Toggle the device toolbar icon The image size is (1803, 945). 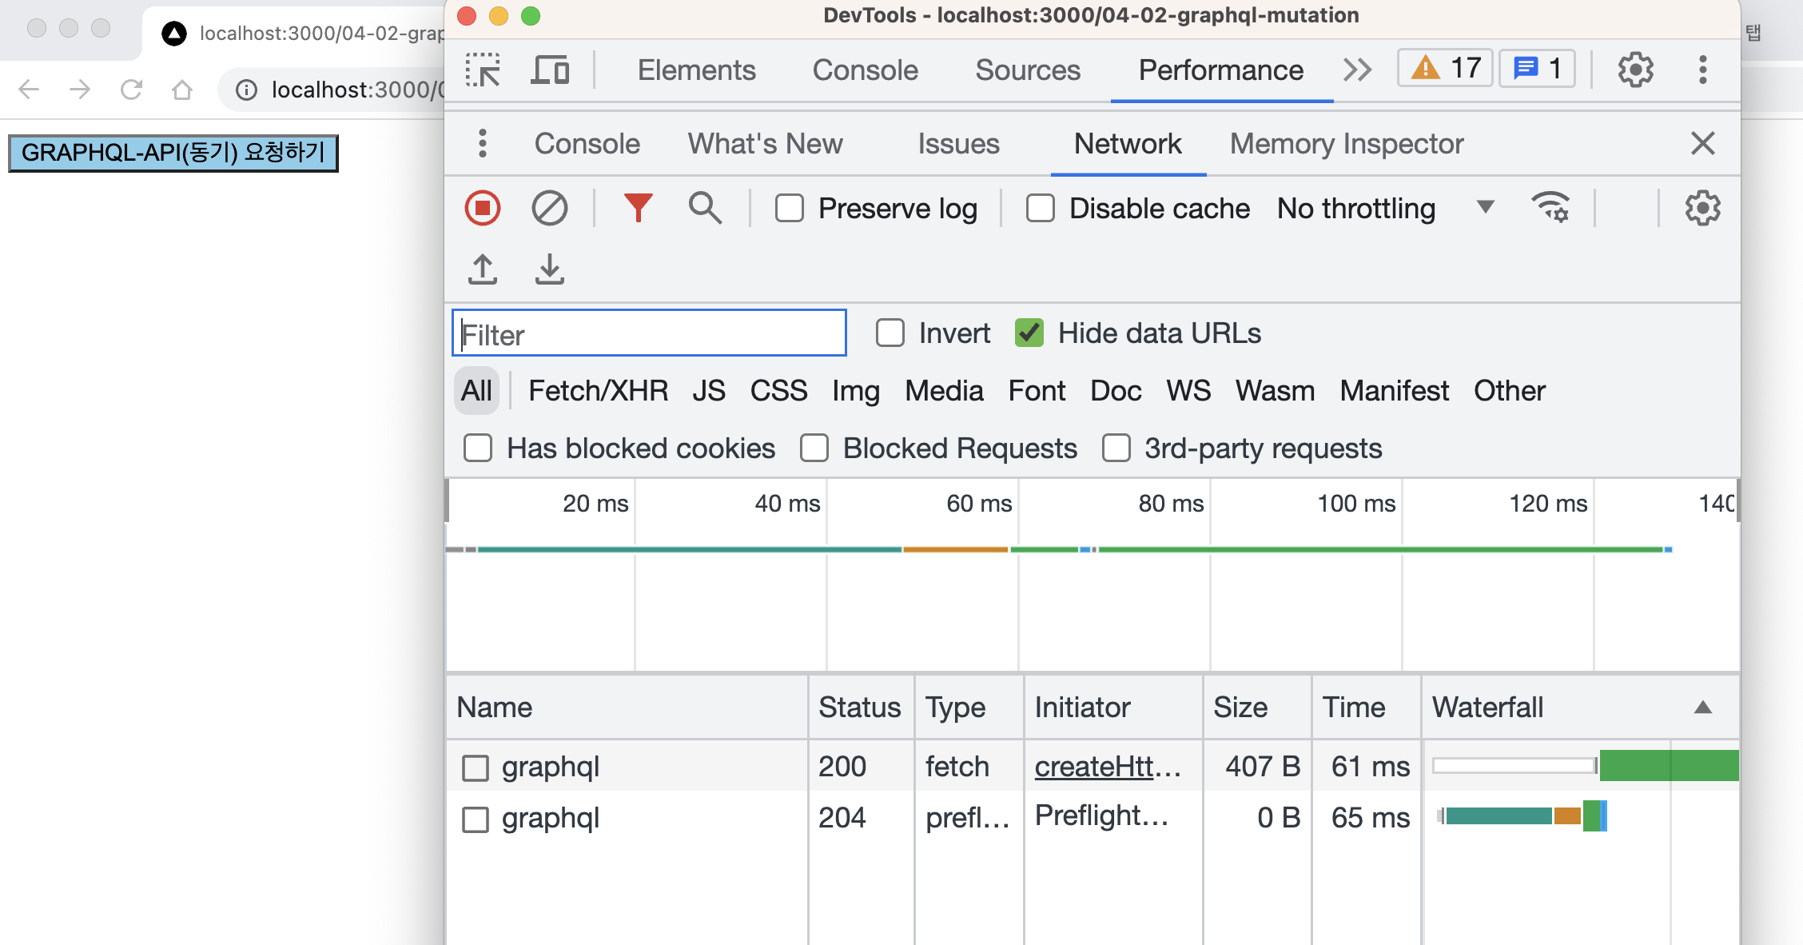(550, 70)
